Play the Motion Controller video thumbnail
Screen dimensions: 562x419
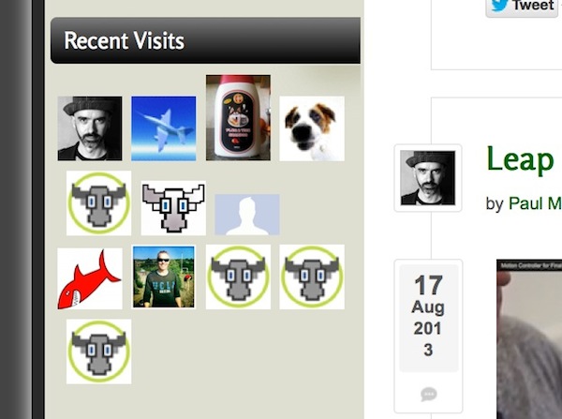point(529,339)
